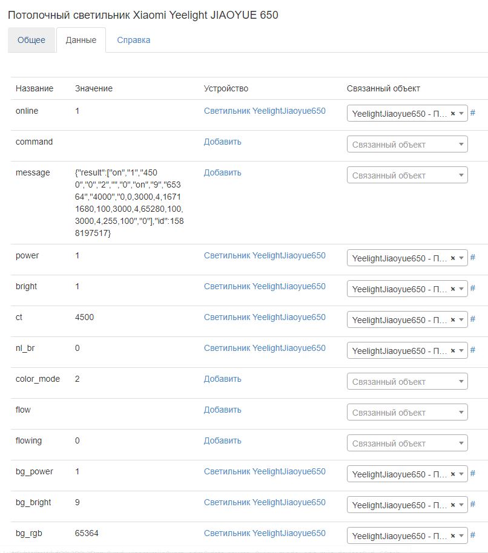Open the # link for bg_rgb row
Image resolution: width=488 pixels, height=553 pixels.
(x=473, y=535)
